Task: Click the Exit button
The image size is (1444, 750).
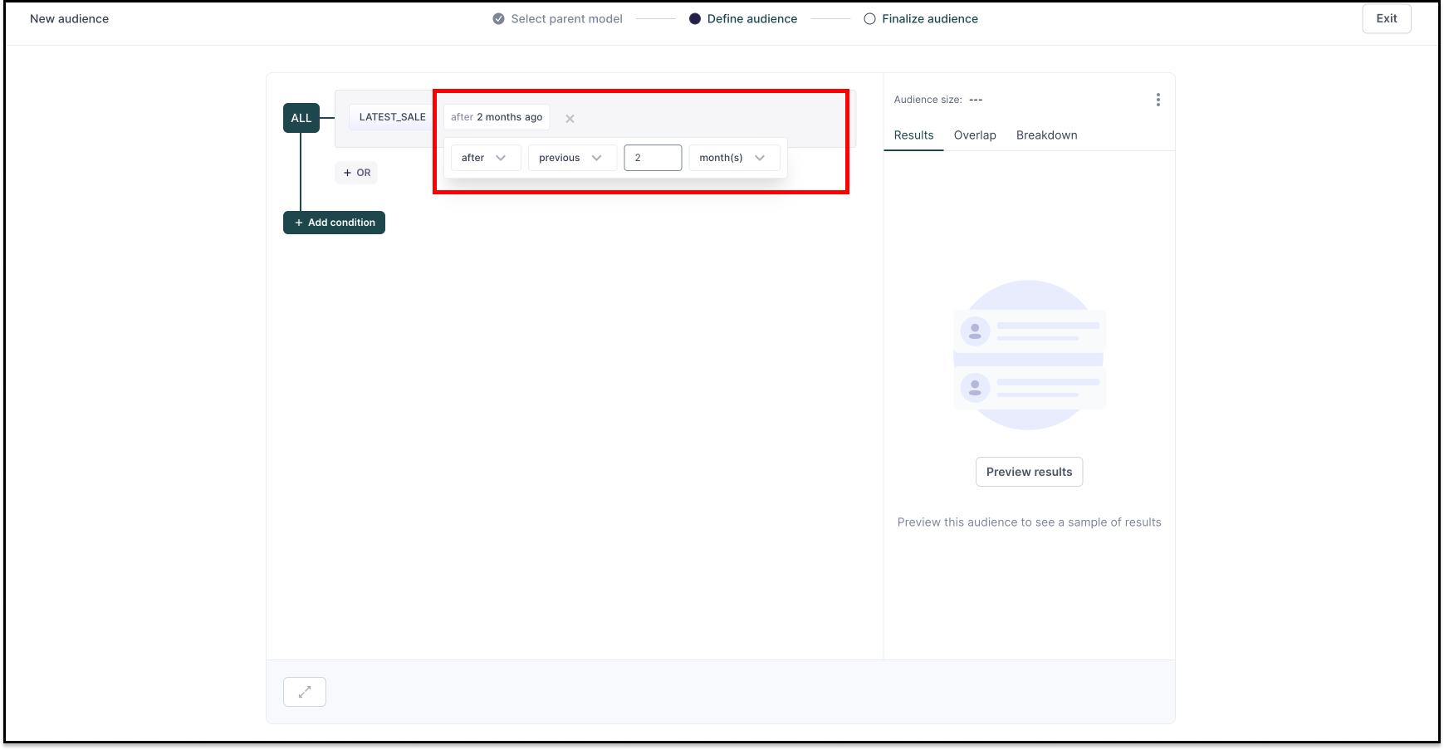Action: (x=1386, y=19)
